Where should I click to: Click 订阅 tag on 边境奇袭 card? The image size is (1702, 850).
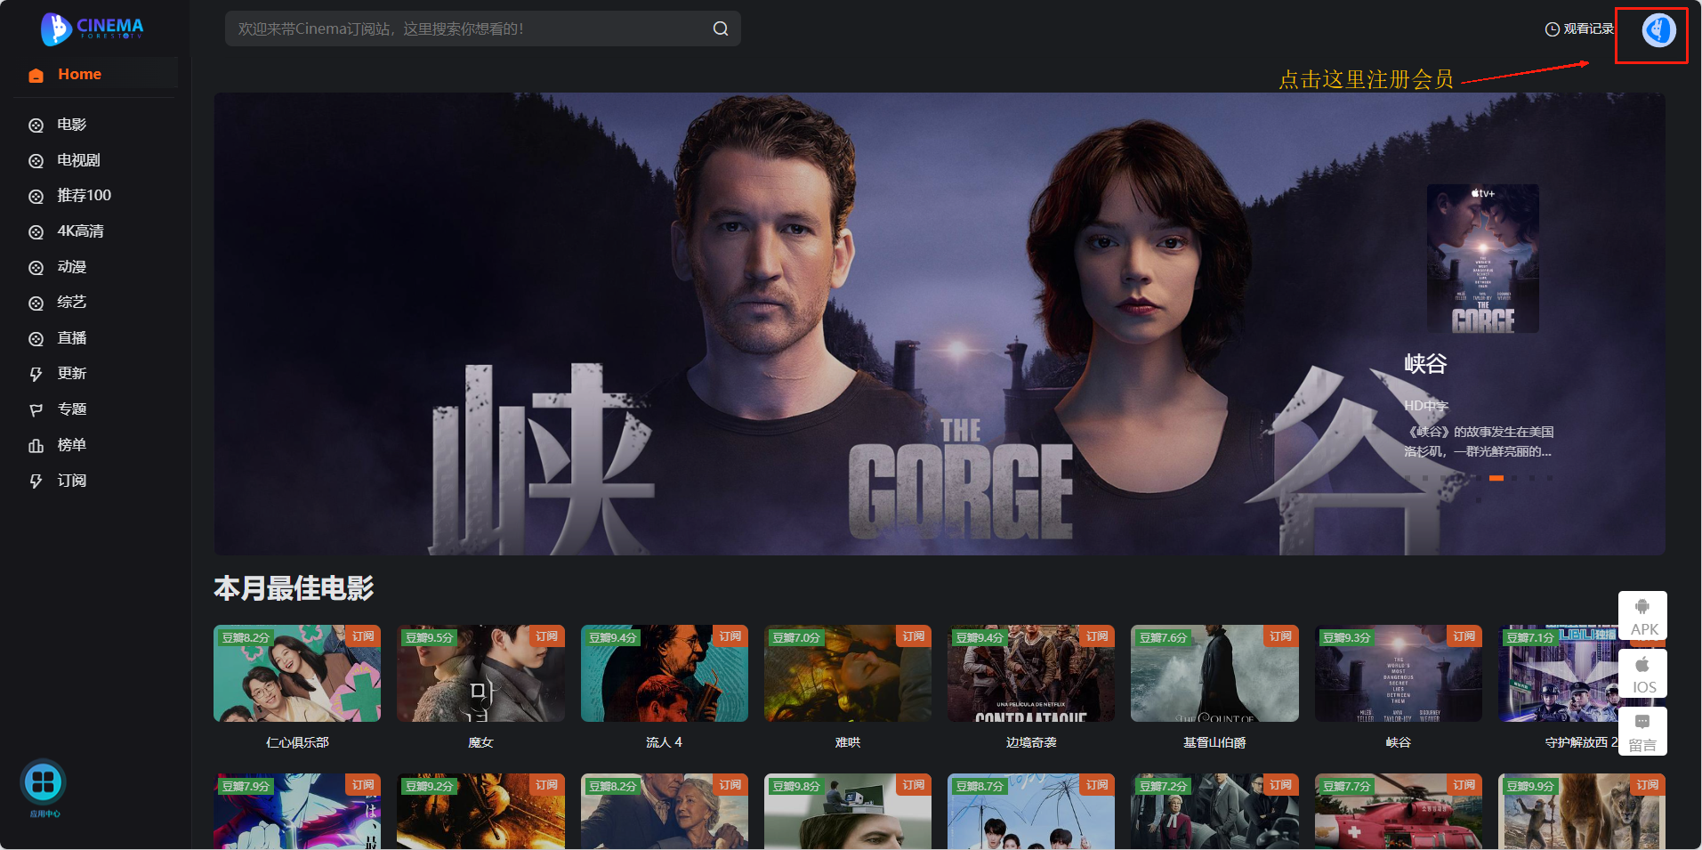click(1097, 636)
